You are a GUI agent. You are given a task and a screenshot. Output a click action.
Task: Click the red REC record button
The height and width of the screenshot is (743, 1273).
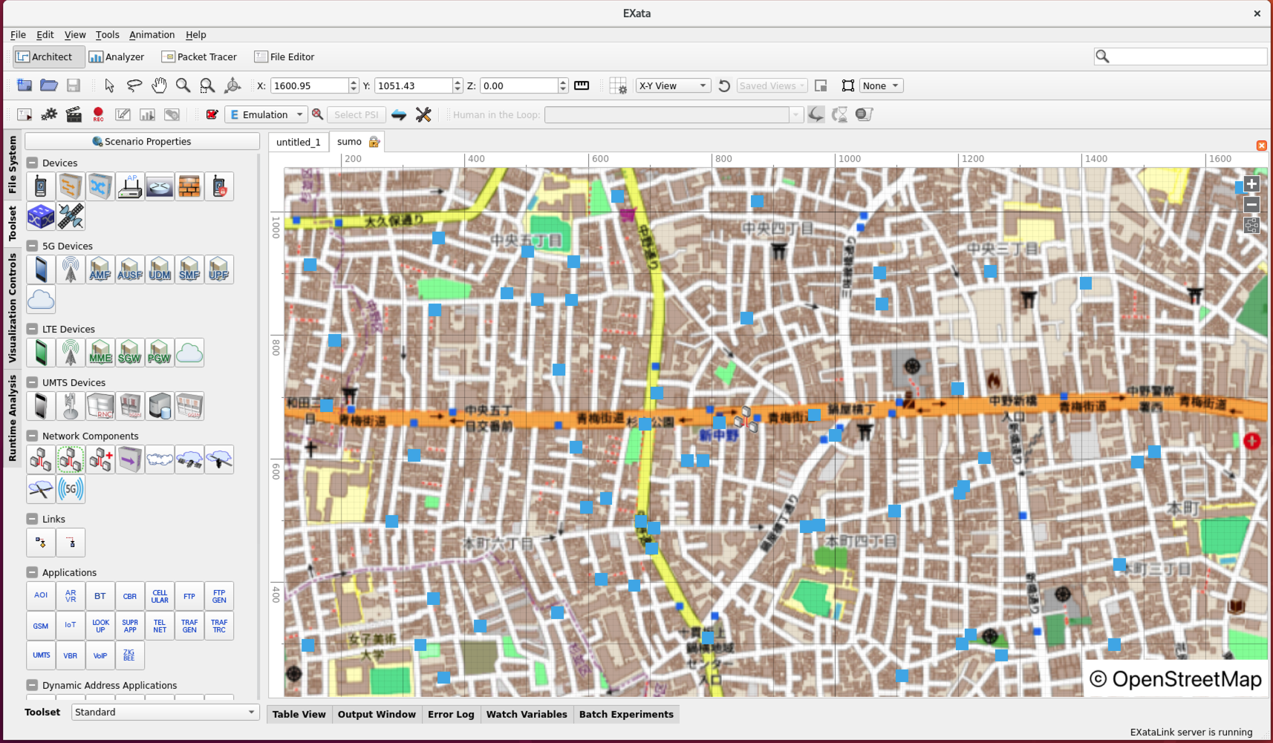click(x=98, y=114)
